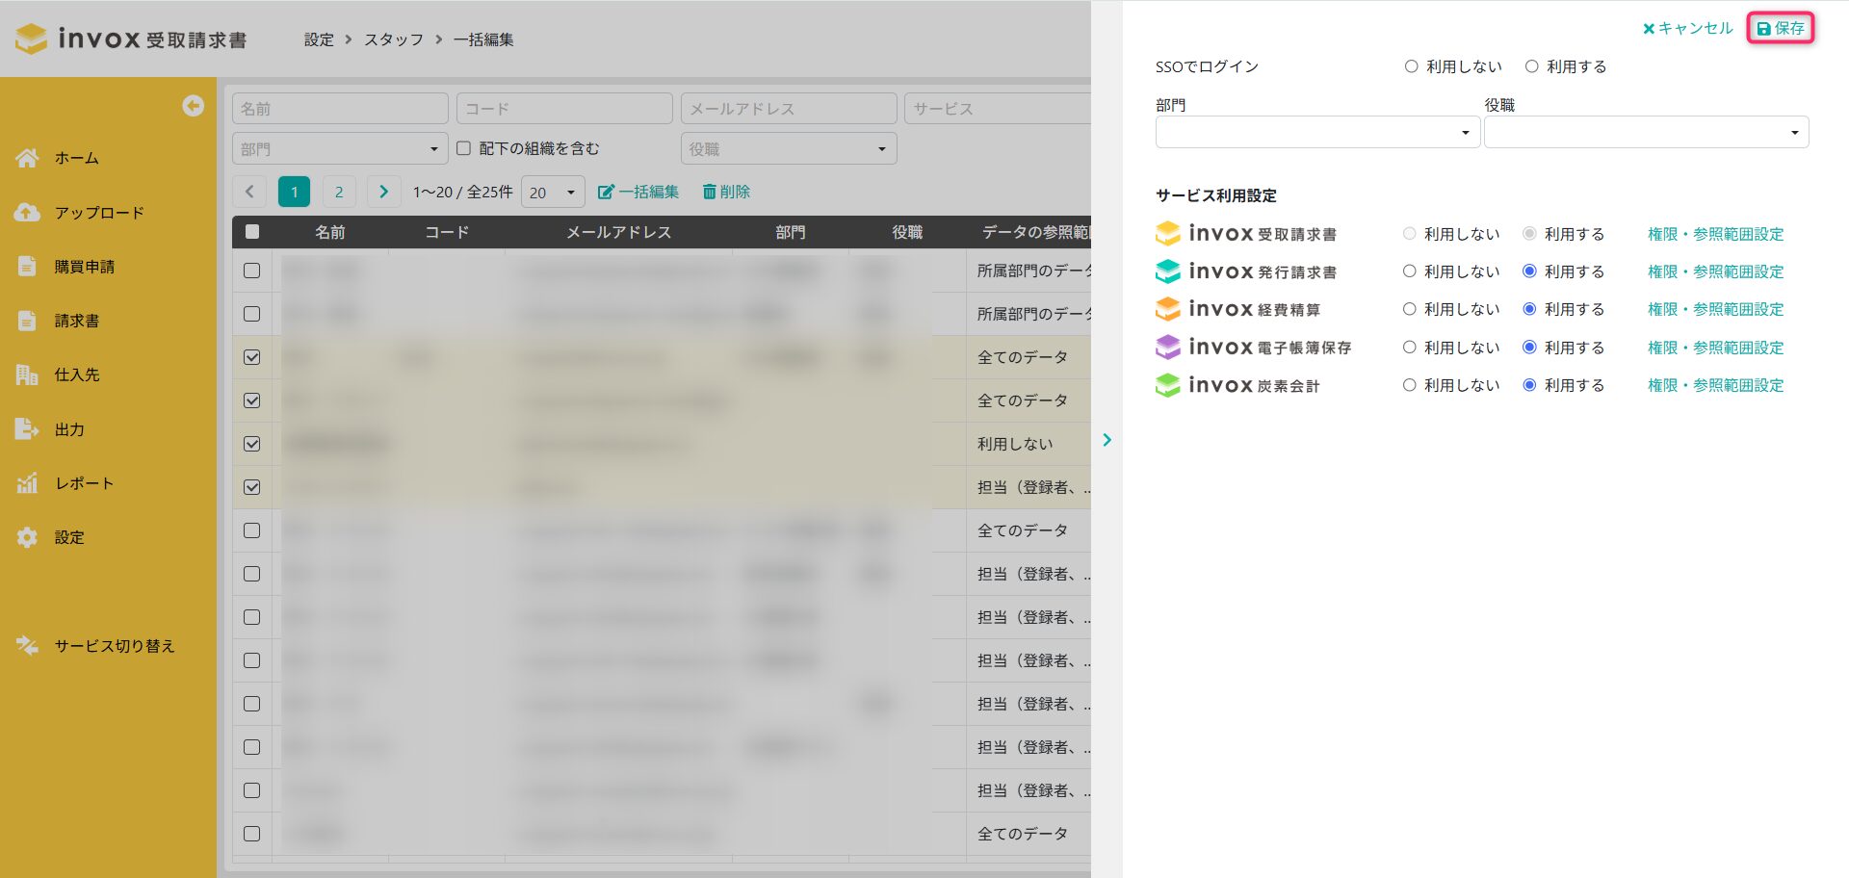Select SSOでログイン 利用しない radio

click(x=1411, y=66)
